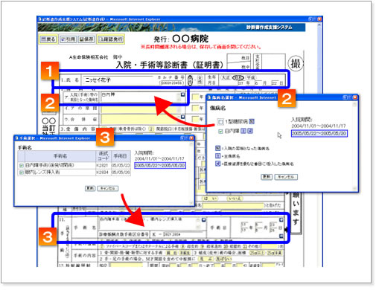Select the 平成 era option
This screenshot has height=290, width=379.
(x=251, y=78)
